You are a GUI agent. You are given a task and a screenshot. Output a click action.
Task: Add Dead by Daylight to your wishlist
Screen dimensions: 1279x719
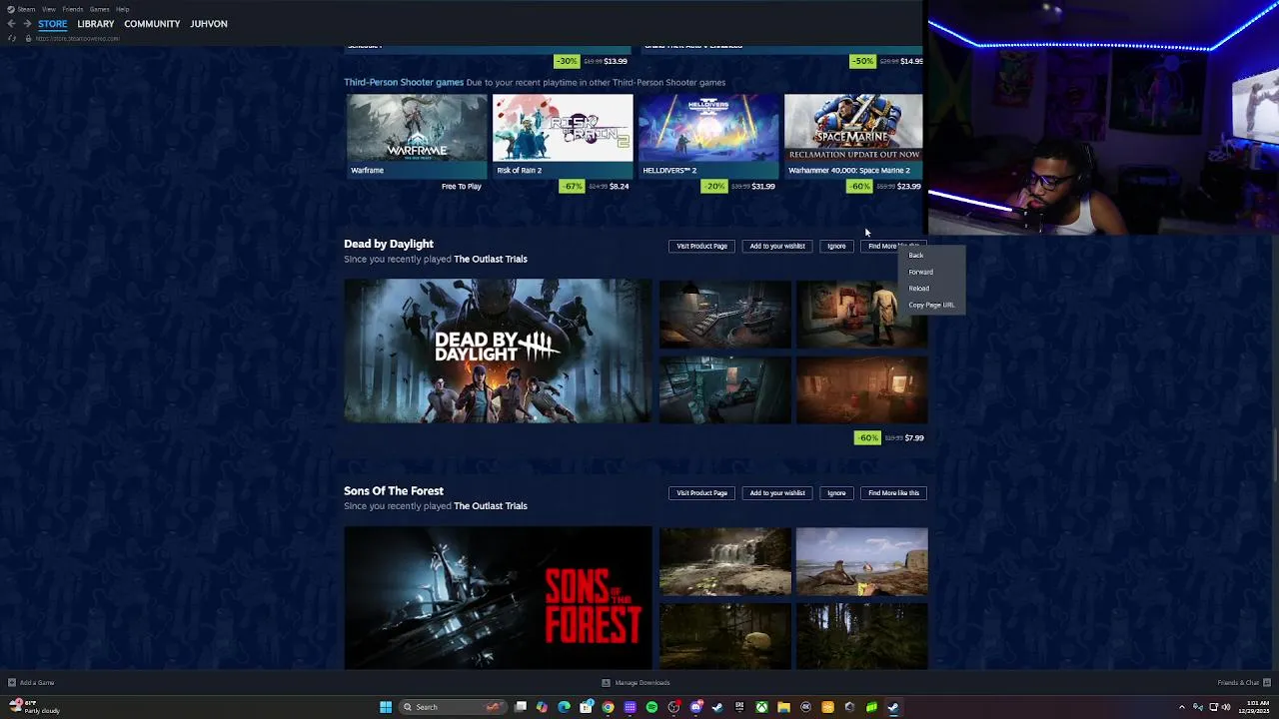(x=777, y=246)
